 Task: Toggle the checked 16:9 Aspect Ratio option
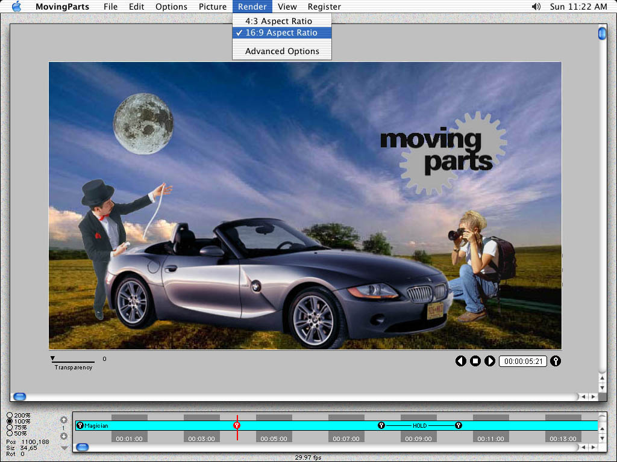coord(281,32)
